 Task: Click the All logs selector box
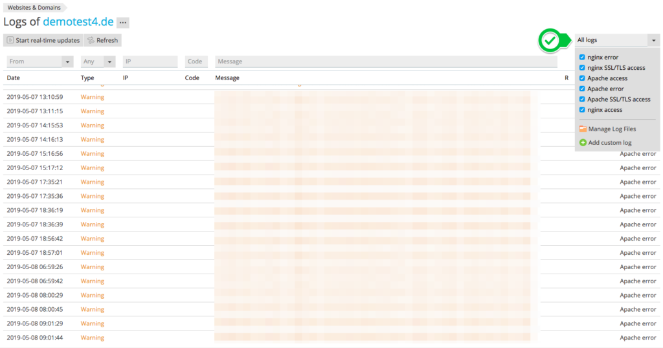(617, 40)
